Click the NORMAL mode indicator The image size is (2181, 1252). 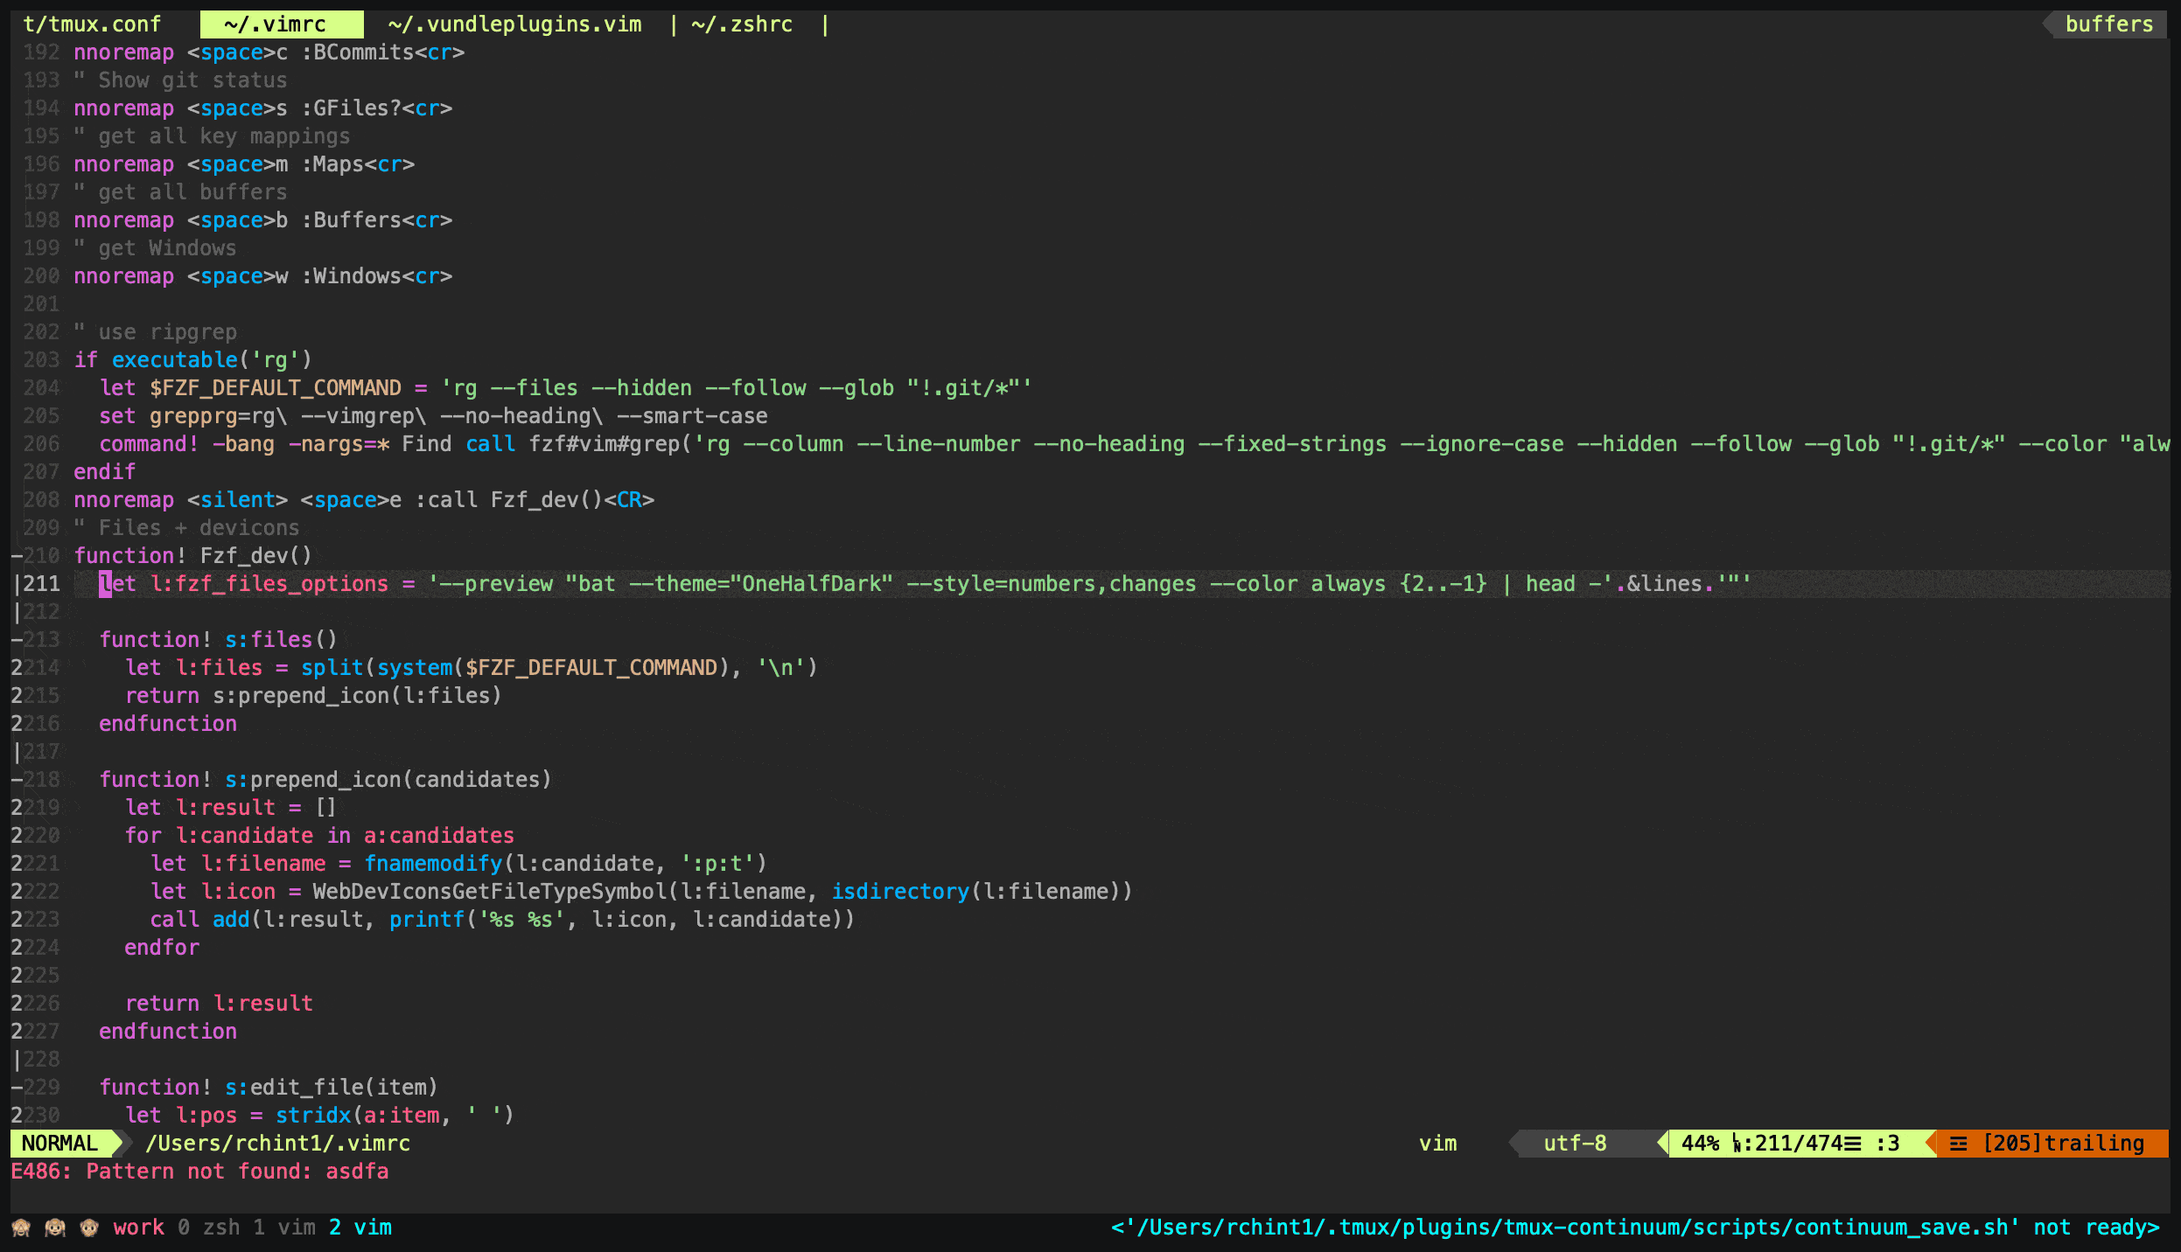pyautogui.click(x=59, y=1144)
